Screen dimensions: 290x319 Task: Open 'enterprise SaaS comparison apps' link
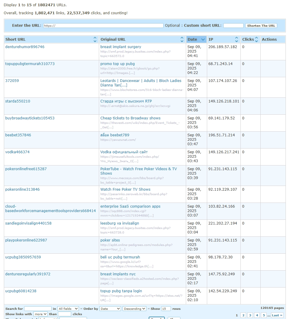130,206
